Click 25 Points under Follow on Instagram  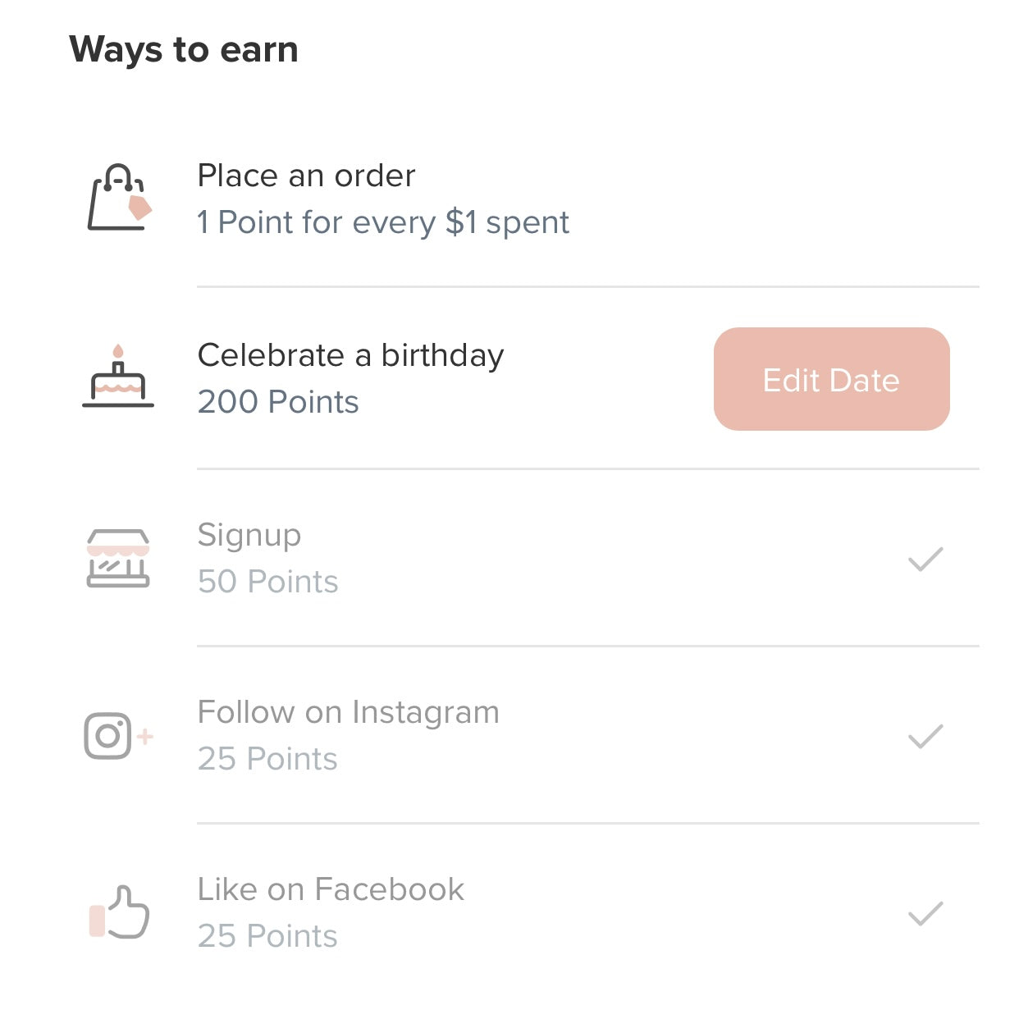pyautogui.click(x=267, y=759)
